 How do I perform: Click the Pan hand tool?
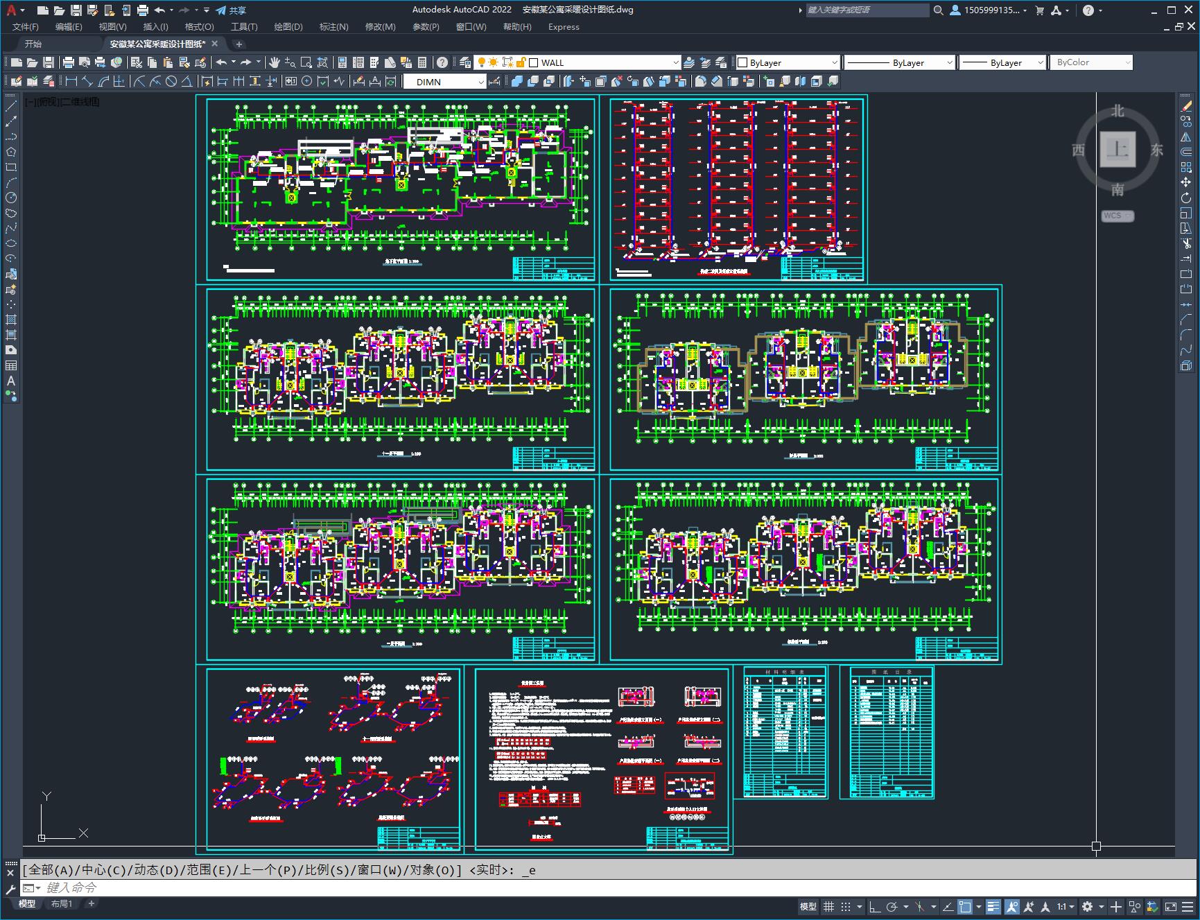pyautogui.click(x=275, y=62)
